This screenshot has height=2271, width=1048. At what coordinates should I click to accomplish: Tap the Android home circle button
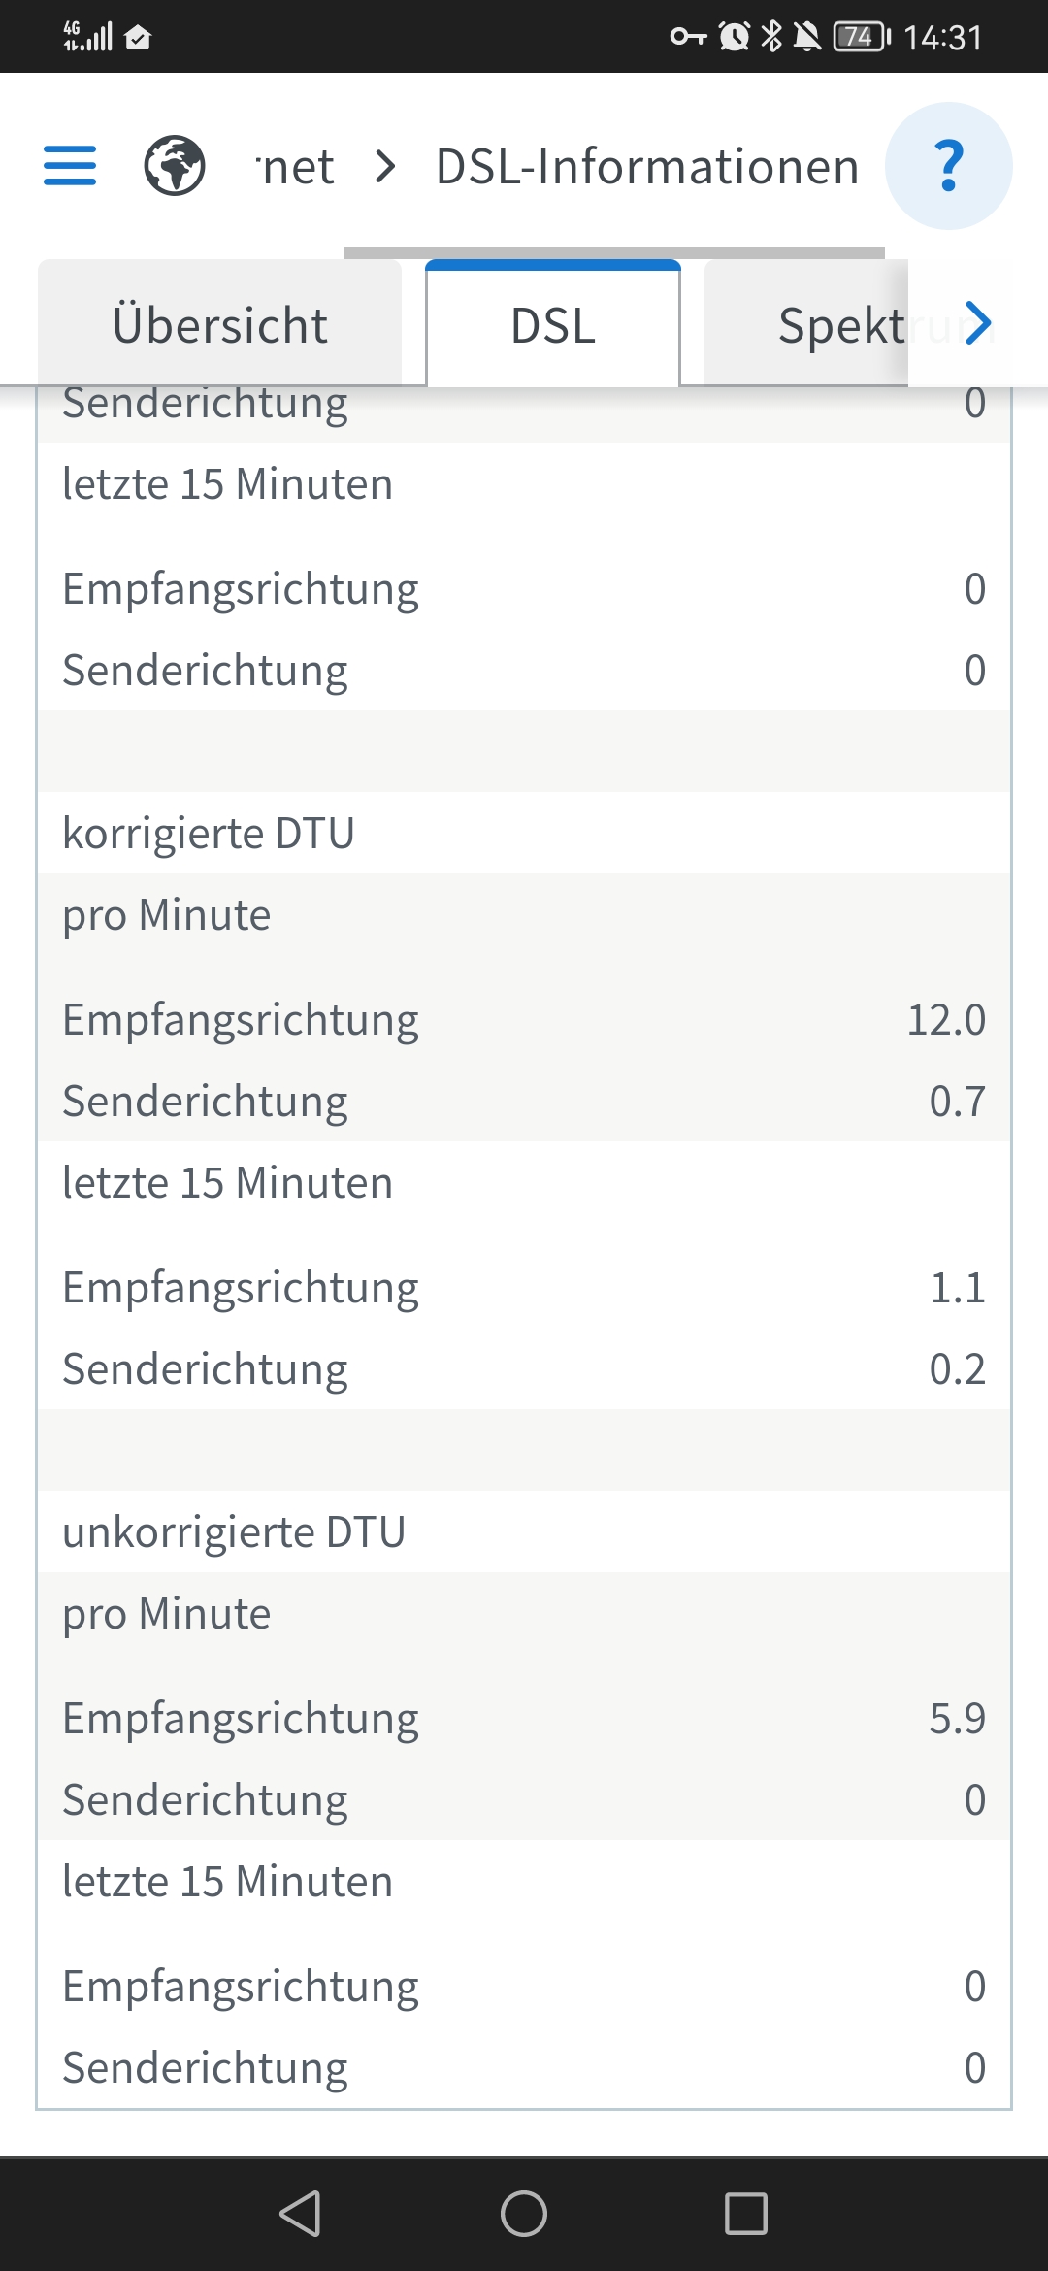(524, 2214)
